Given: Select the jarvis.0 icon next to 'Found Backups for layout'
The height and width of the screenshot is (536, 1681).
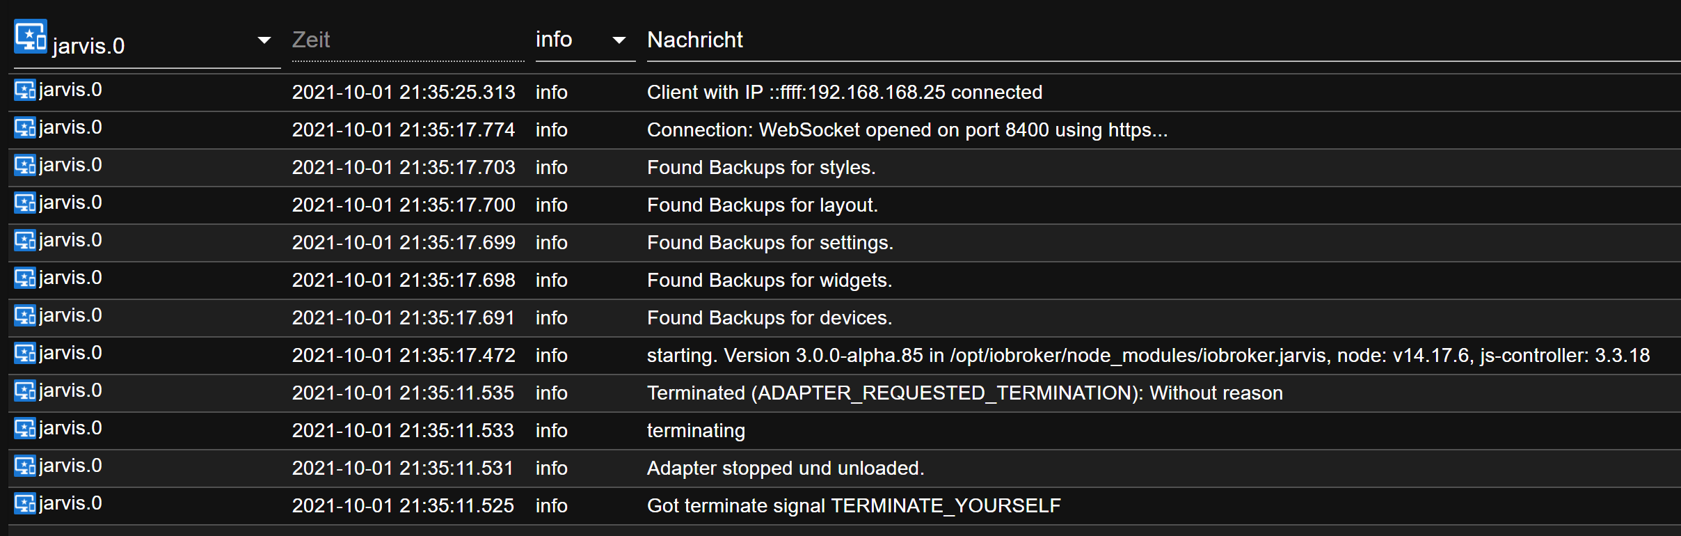Looking at the screenshot, I should (x=24, y=203).
